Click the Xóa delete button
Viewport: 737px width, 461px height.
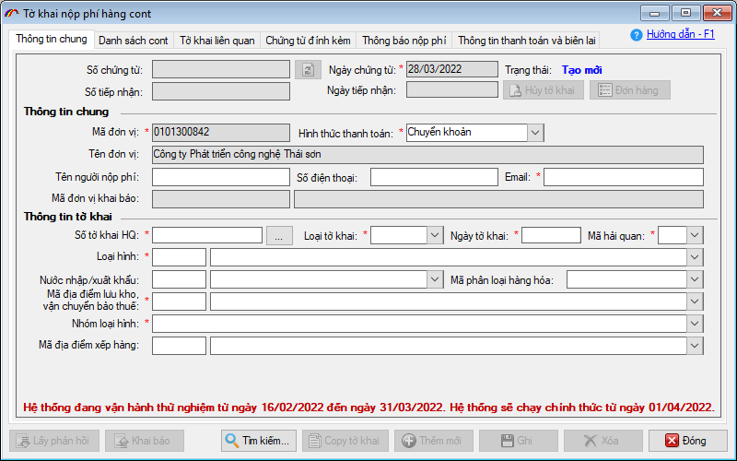603,441
